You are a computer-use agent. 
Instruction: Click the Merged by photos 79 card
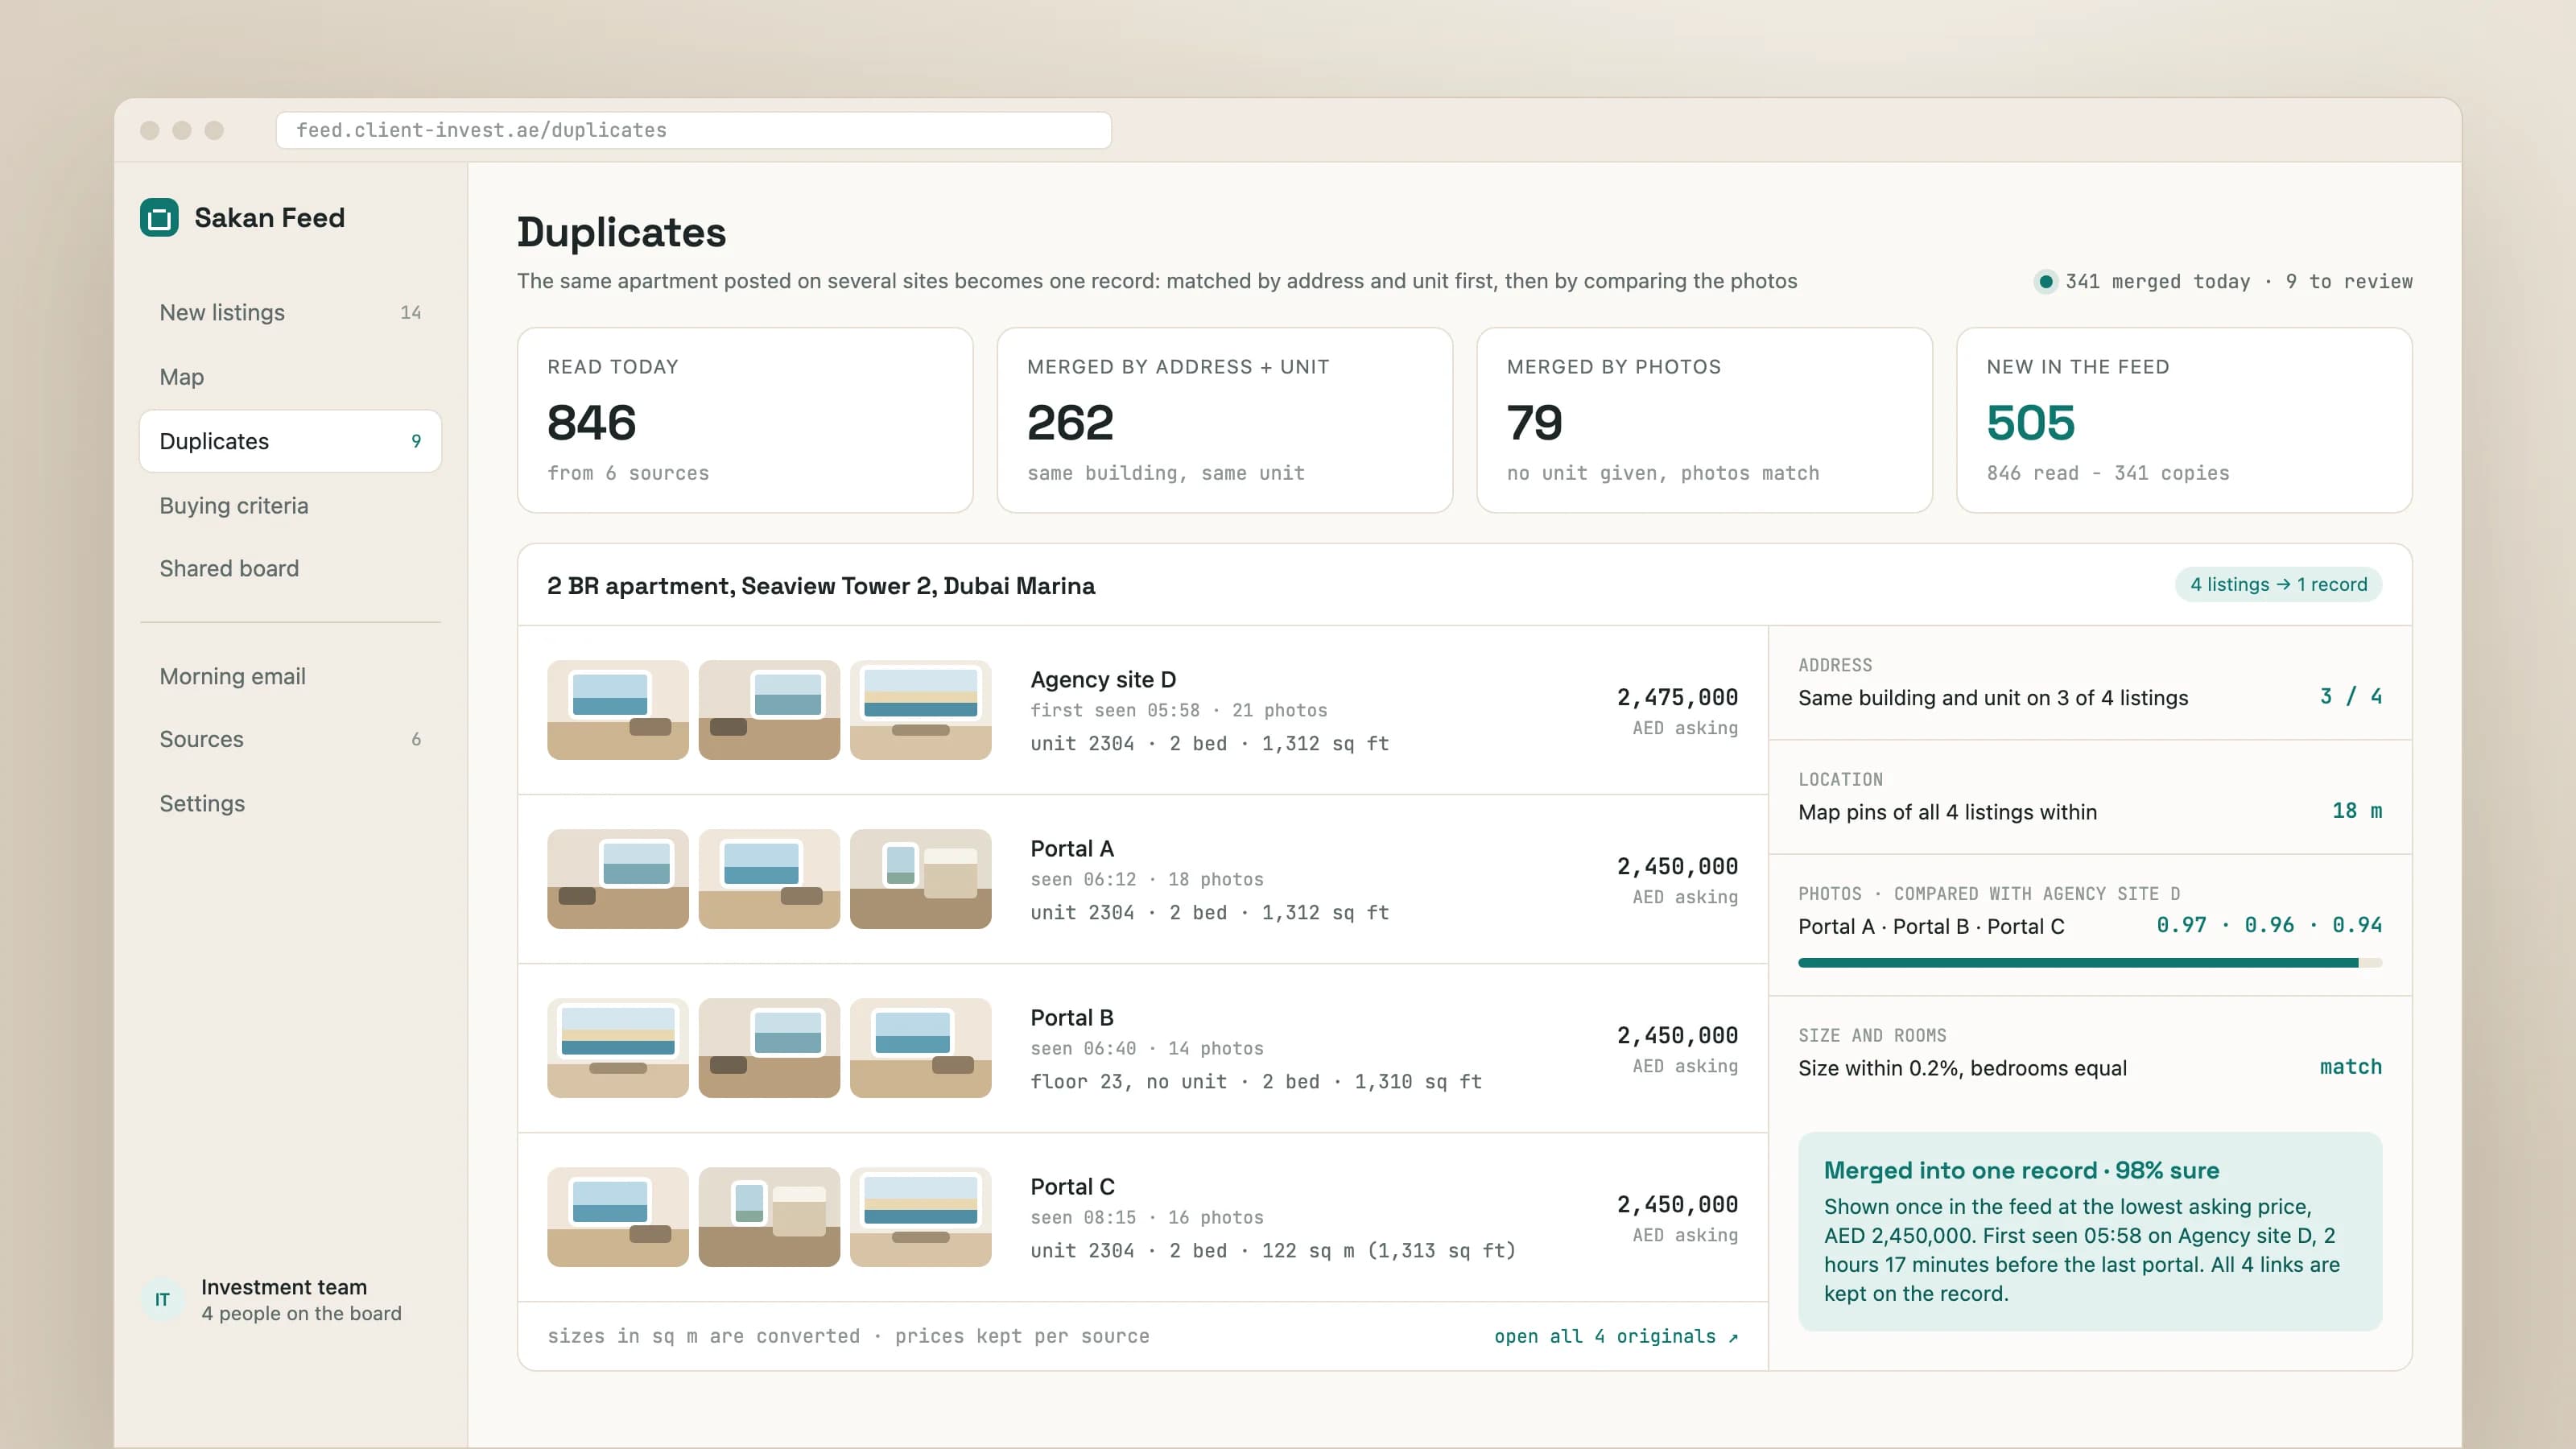pyautogui.click(x=1704, y=420)
